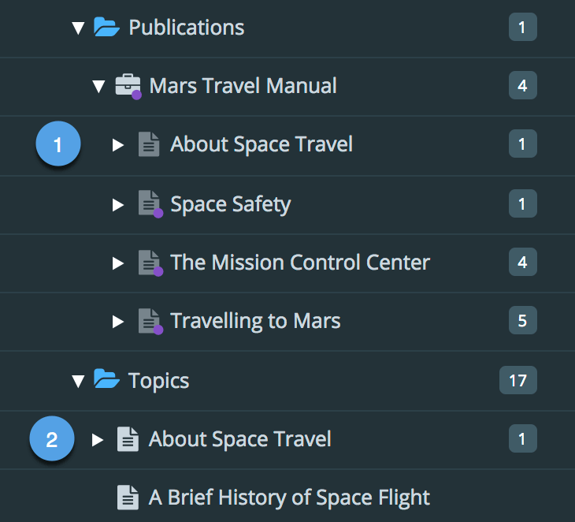Expand the Travelling to Mars topic
The width and height of the screenshot is (575, 522).
[118, 321]
